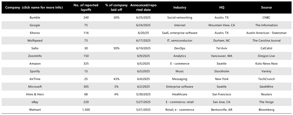The width and height of the screenshot is (293, 115).
Task: Click the Bloomberg source for Walmart
Action: coord(266,109)
